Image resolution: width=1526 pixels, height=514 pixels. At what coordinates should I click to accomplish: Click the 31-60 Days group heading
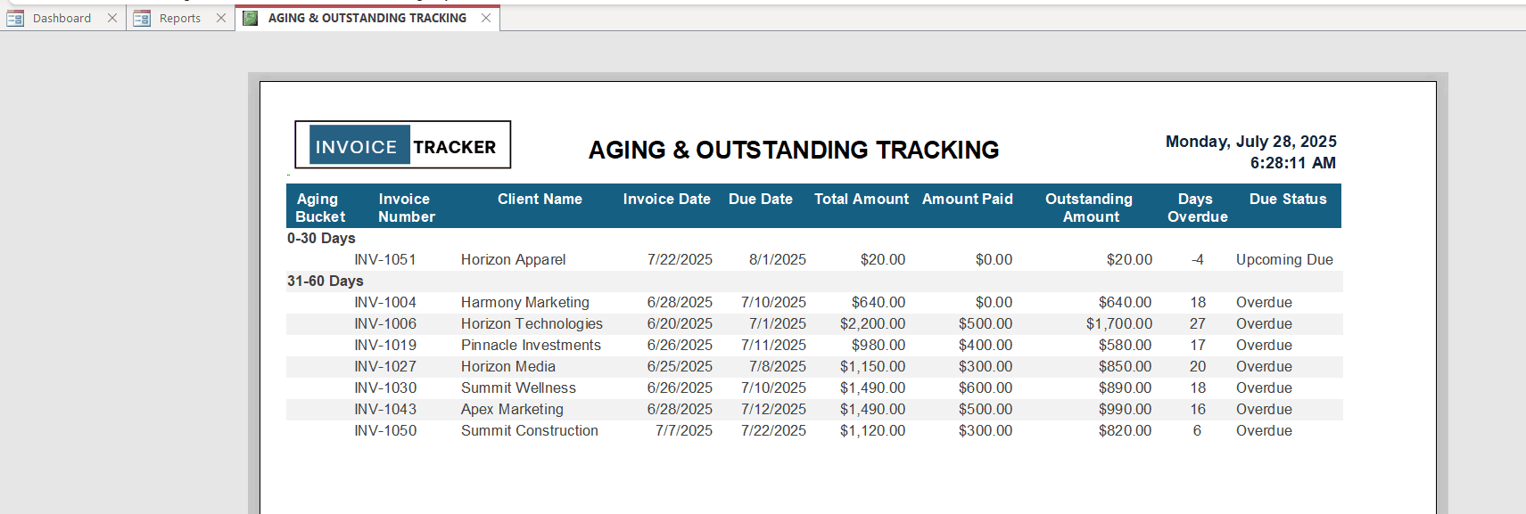[x=325, y=281]
